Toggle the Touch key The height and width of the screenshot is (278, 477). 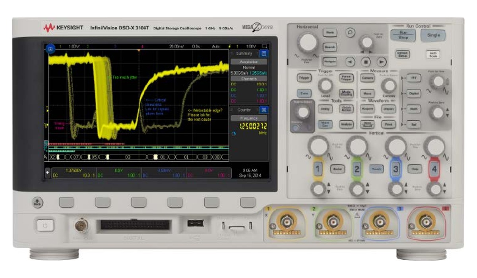[x=376, y=169]
